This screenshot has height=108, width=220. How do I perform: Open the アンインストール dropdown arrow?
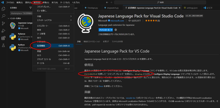pyautogui.click(x=112, y=30)
